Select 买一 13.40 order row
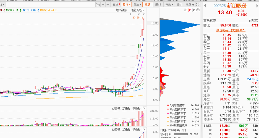Image resolution: width=259 pixels, height=138 pixels. pyautogui.click(x=231, y=53)
